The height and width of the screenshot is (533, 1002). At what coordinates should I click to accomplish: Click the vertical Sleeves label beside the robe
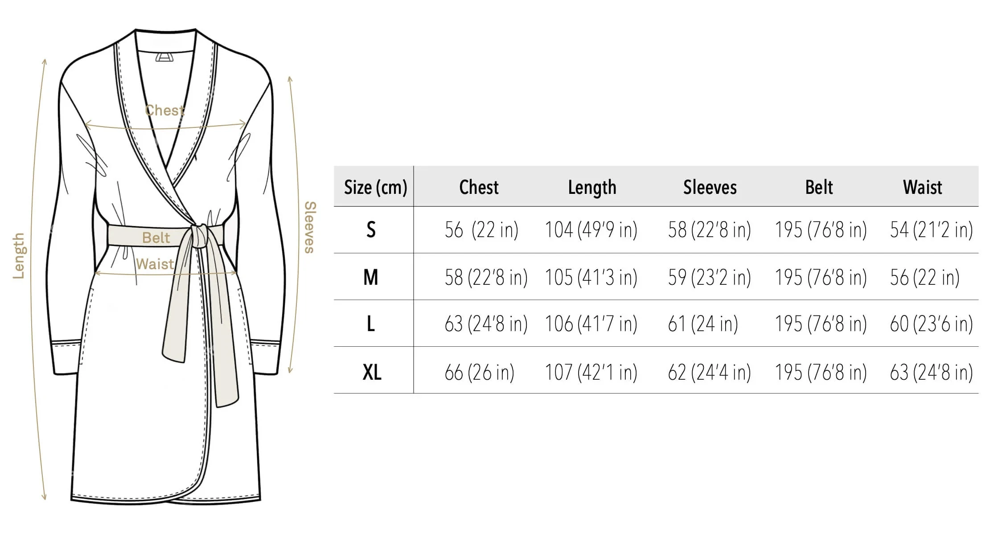(x=310, y=227)
